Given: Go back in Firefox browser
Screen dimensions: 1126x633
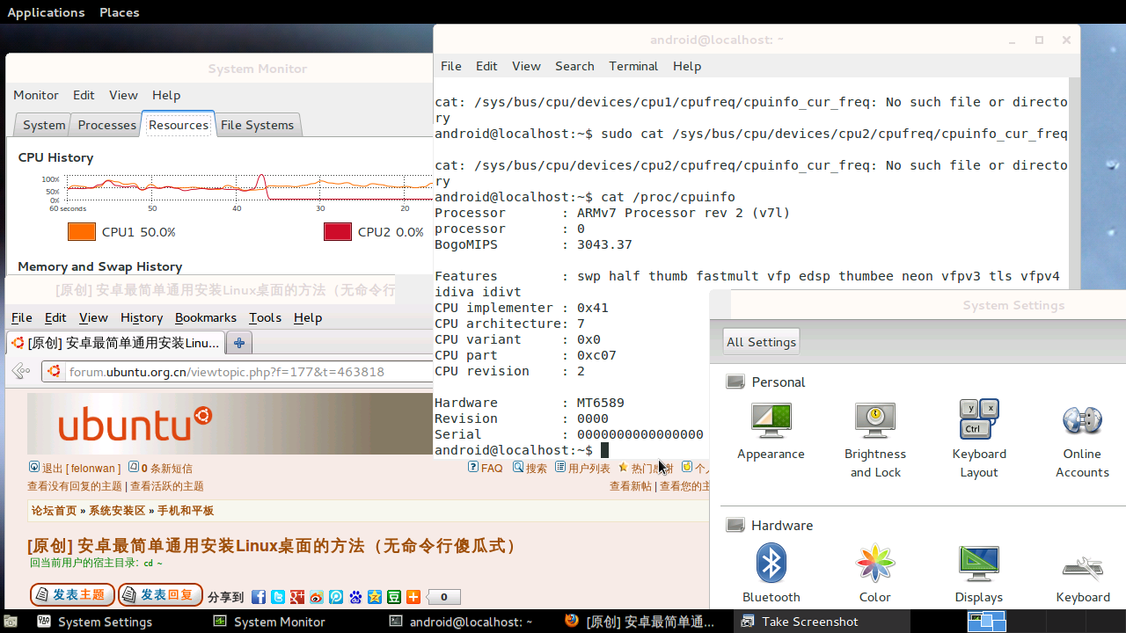Looking at the screenshot, I should click(22, 372).
